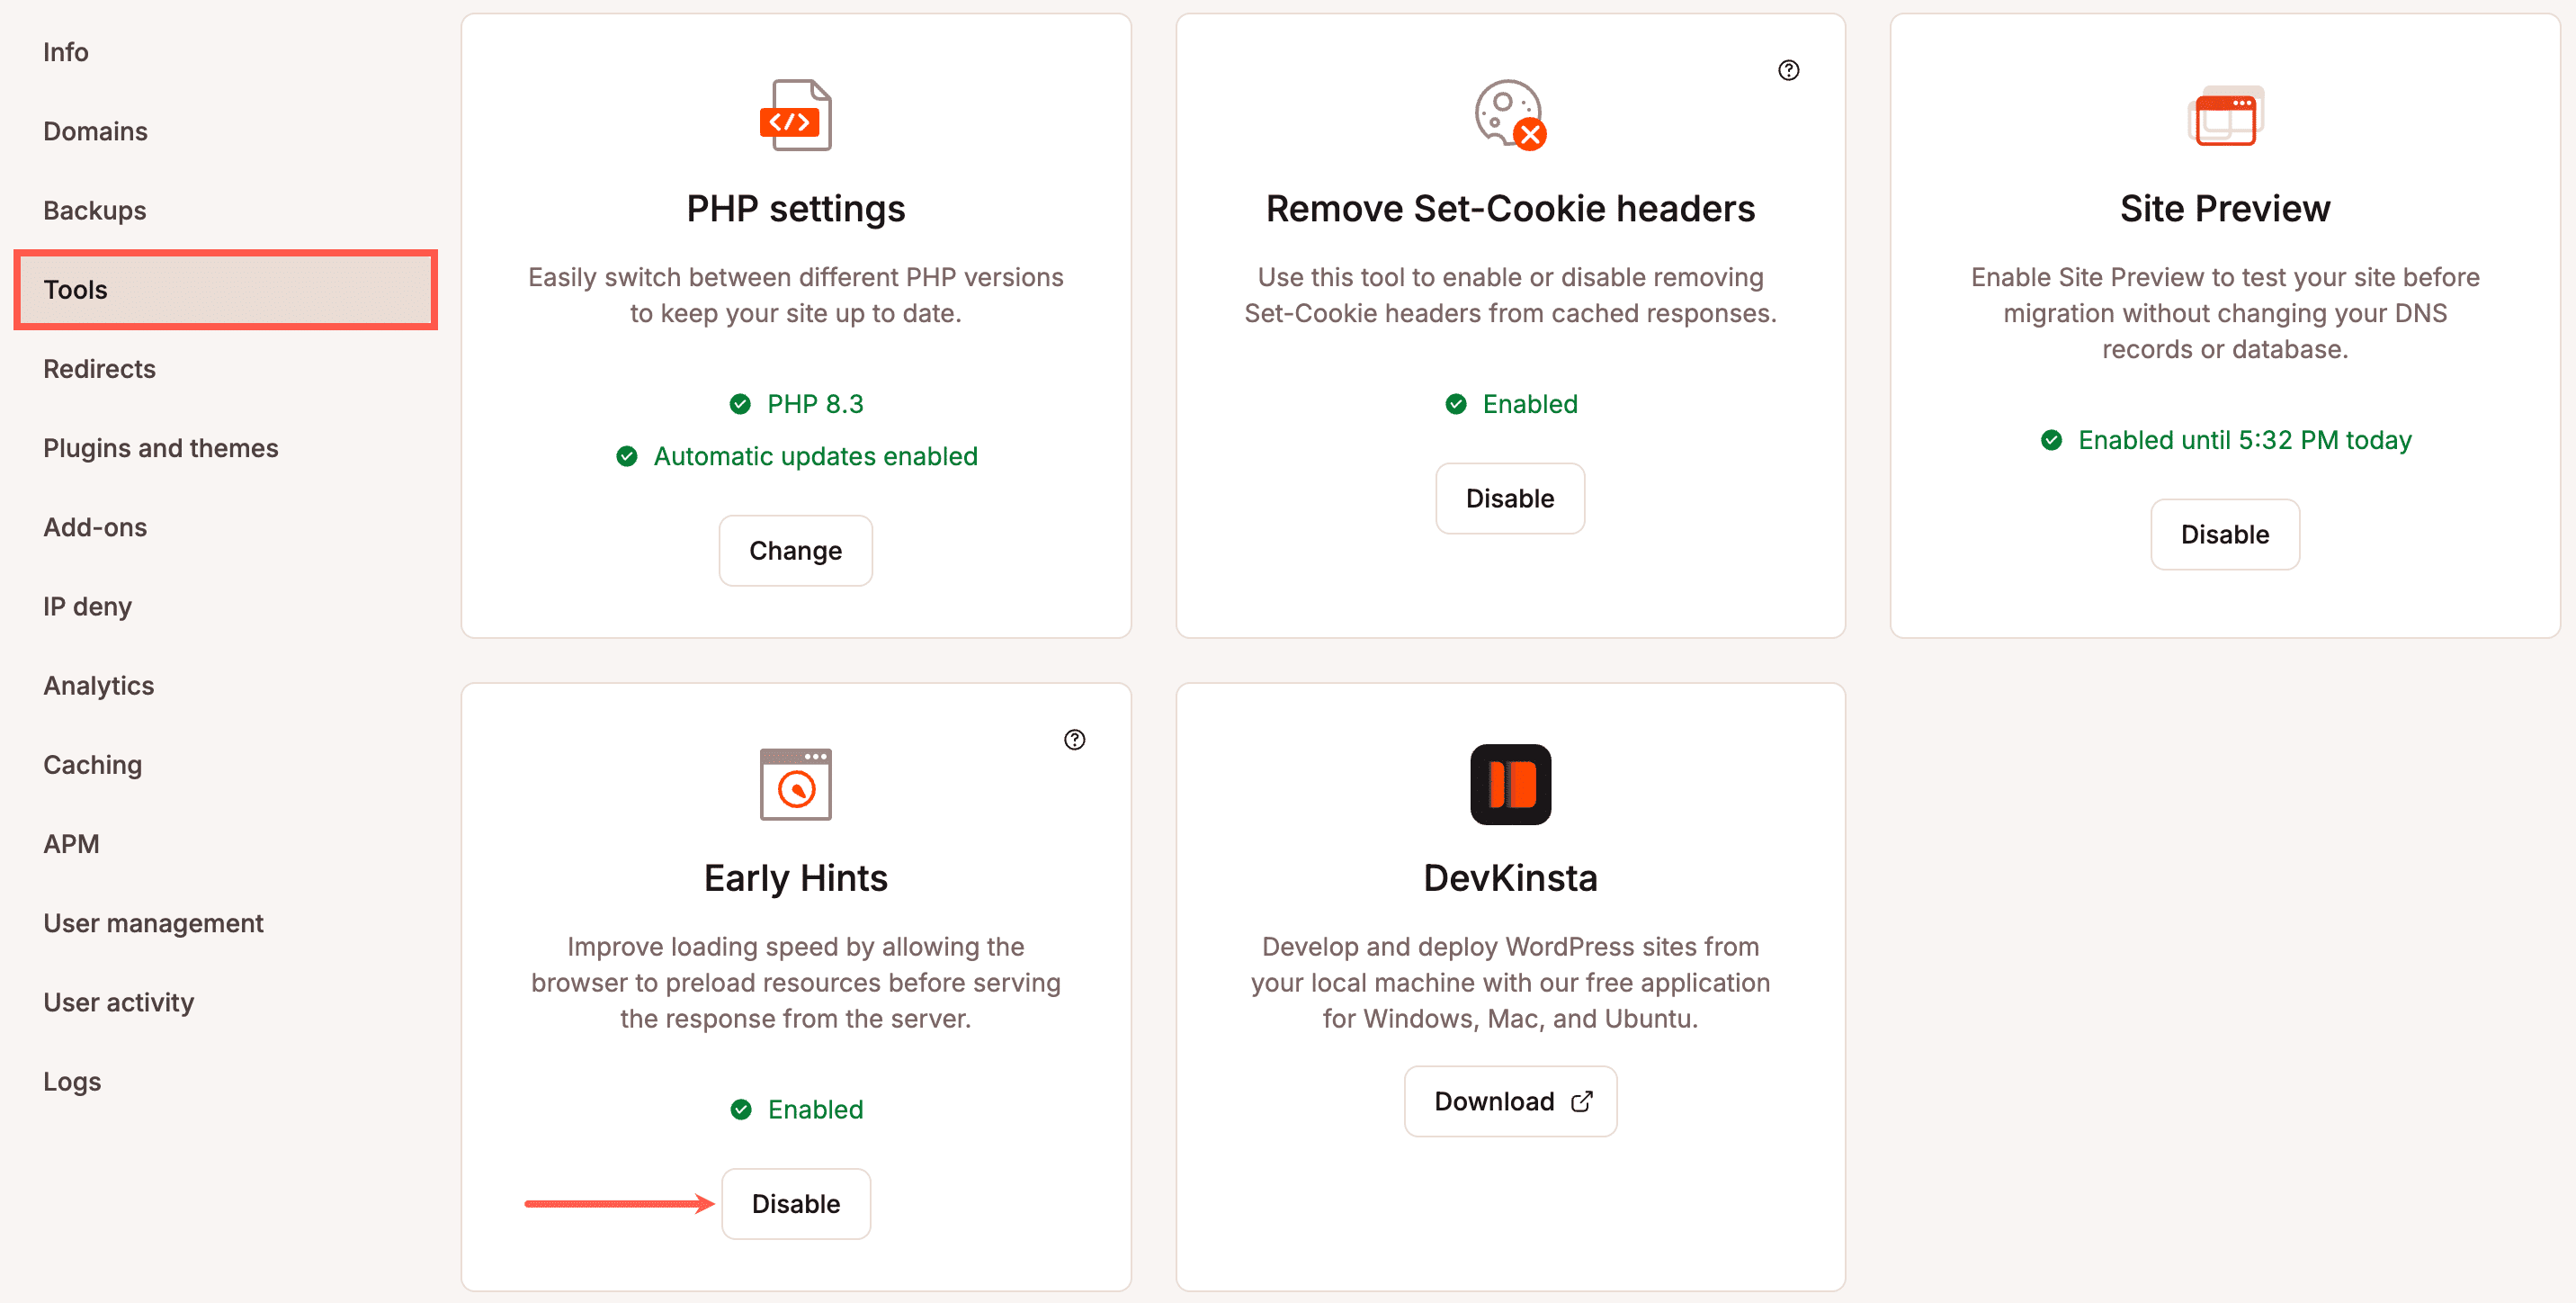2576x1303 pixels.
Task: Go to the User activity page
Action: (119, 1002)
